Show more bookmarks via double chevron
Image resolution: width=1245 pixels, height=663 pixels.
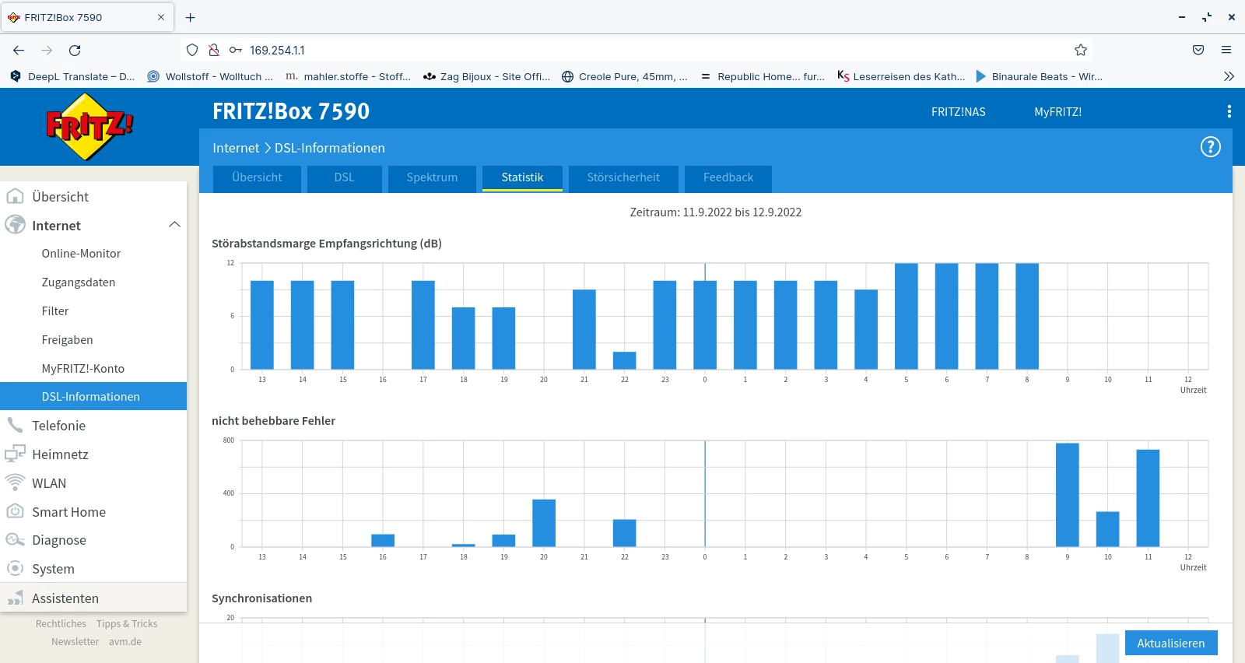coord(1229,76)
